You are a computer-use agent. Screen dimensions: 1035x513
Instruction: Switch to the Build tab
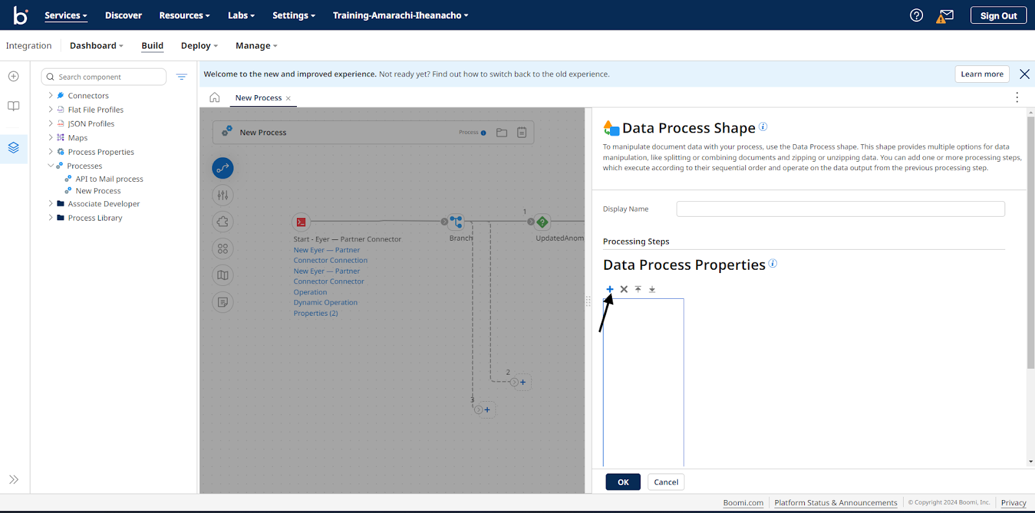tap(153, 46)
